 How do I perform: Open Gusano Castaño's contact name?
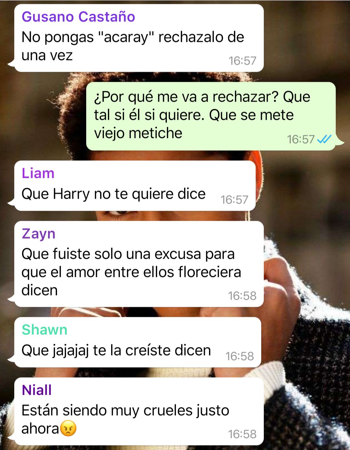[x=78, y=17]
